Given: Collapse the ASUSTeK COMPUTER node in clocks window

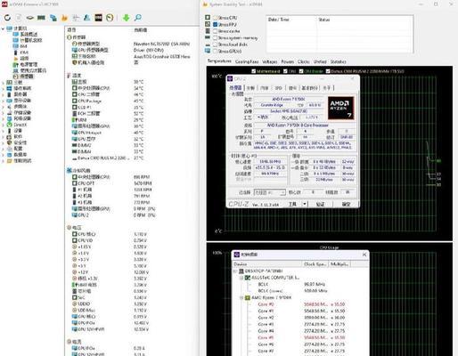Looking at the screenshot, I should point(241,278).
